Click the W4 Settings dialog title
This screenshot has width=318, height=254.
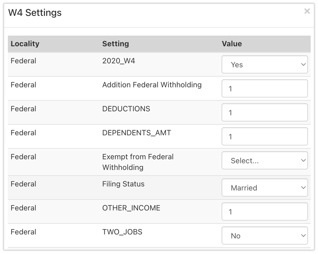tap(35, 12)
